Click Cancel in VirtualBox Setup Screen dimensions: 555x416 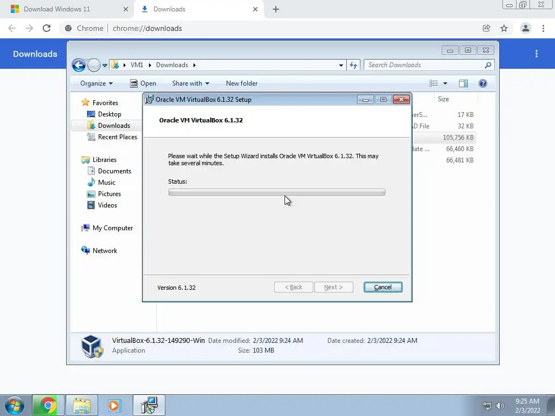point(383,287)
